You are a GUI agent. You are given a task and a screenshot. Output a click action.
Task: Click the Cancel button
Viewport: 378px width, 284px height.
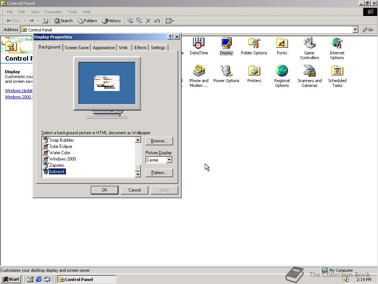134,190
